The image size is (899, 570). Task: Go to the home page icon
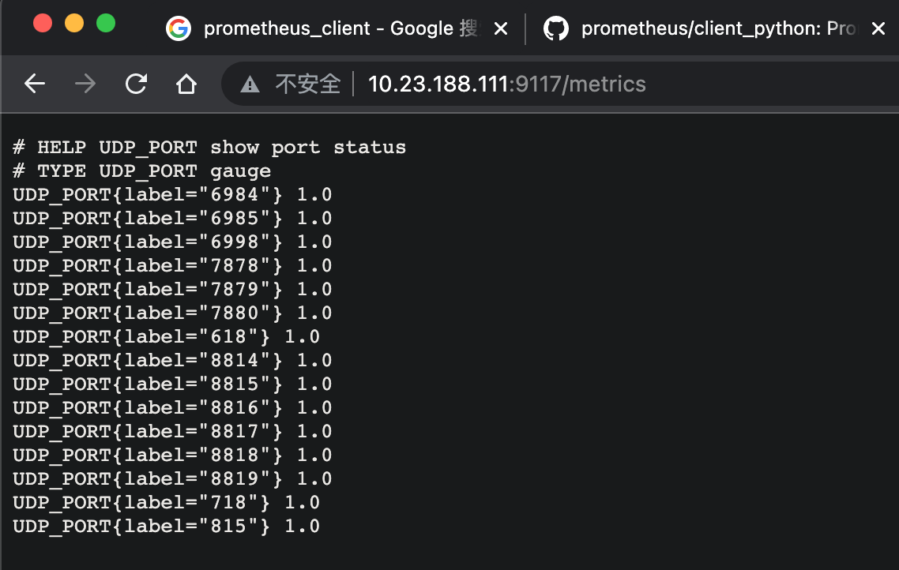pyautogui.click(x=186, y=84)
